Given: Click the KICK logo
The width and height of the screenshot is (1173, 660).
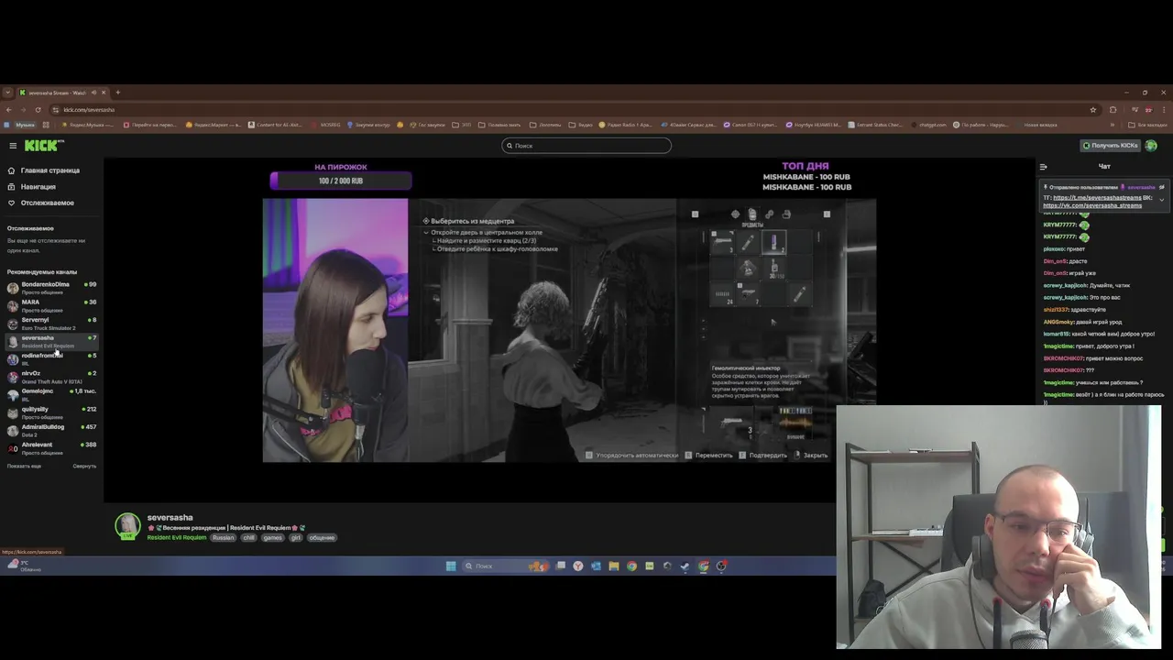Looking at the screenshot, I should click(x=43, y=145).
